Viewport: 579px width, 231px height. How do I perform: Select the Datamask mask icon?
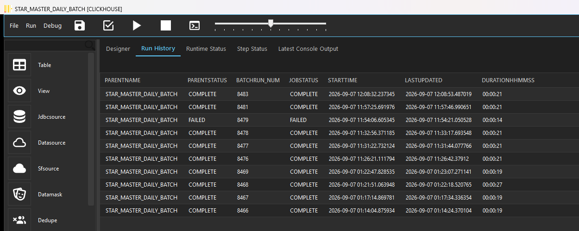point(19,195)
